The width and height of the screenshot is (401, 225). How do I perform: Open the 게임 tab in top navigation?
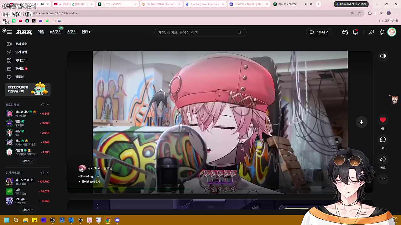[41, 32]
